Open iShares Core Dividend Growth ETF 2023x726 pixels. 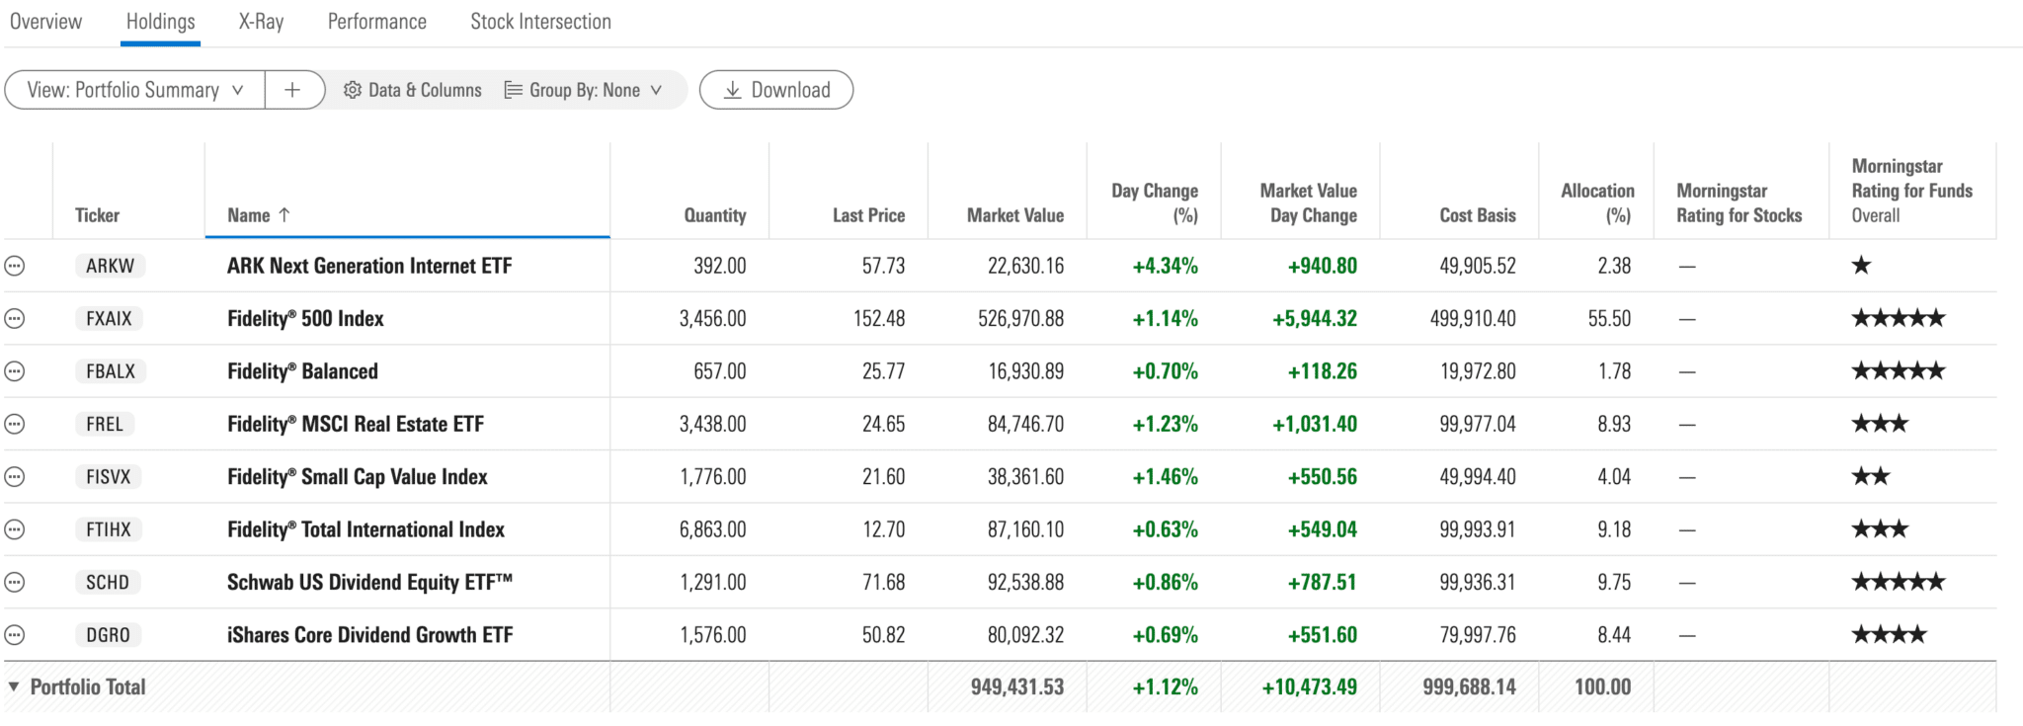pos(370,635)
